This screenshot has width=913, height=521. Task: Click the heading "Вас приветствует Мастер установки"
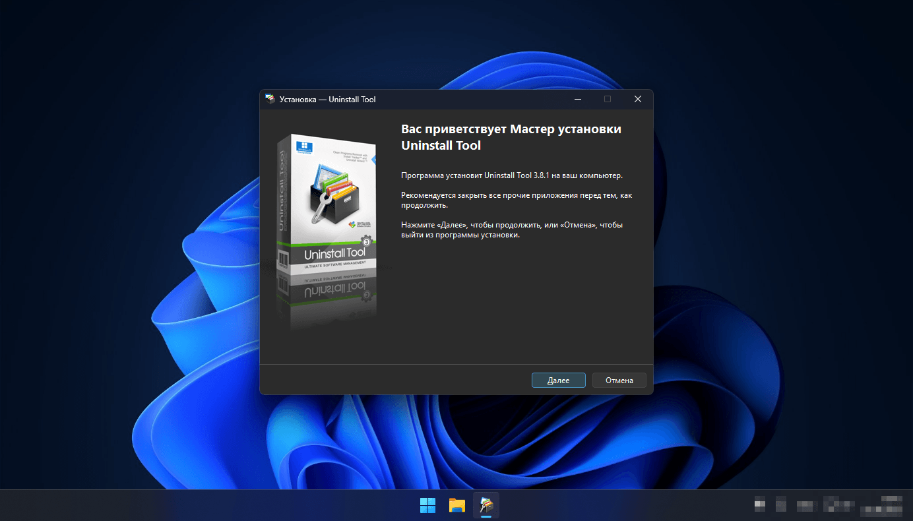tap(511, 129)
